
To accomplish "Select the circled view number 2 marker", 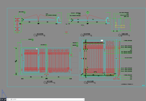I will [81, 35].
